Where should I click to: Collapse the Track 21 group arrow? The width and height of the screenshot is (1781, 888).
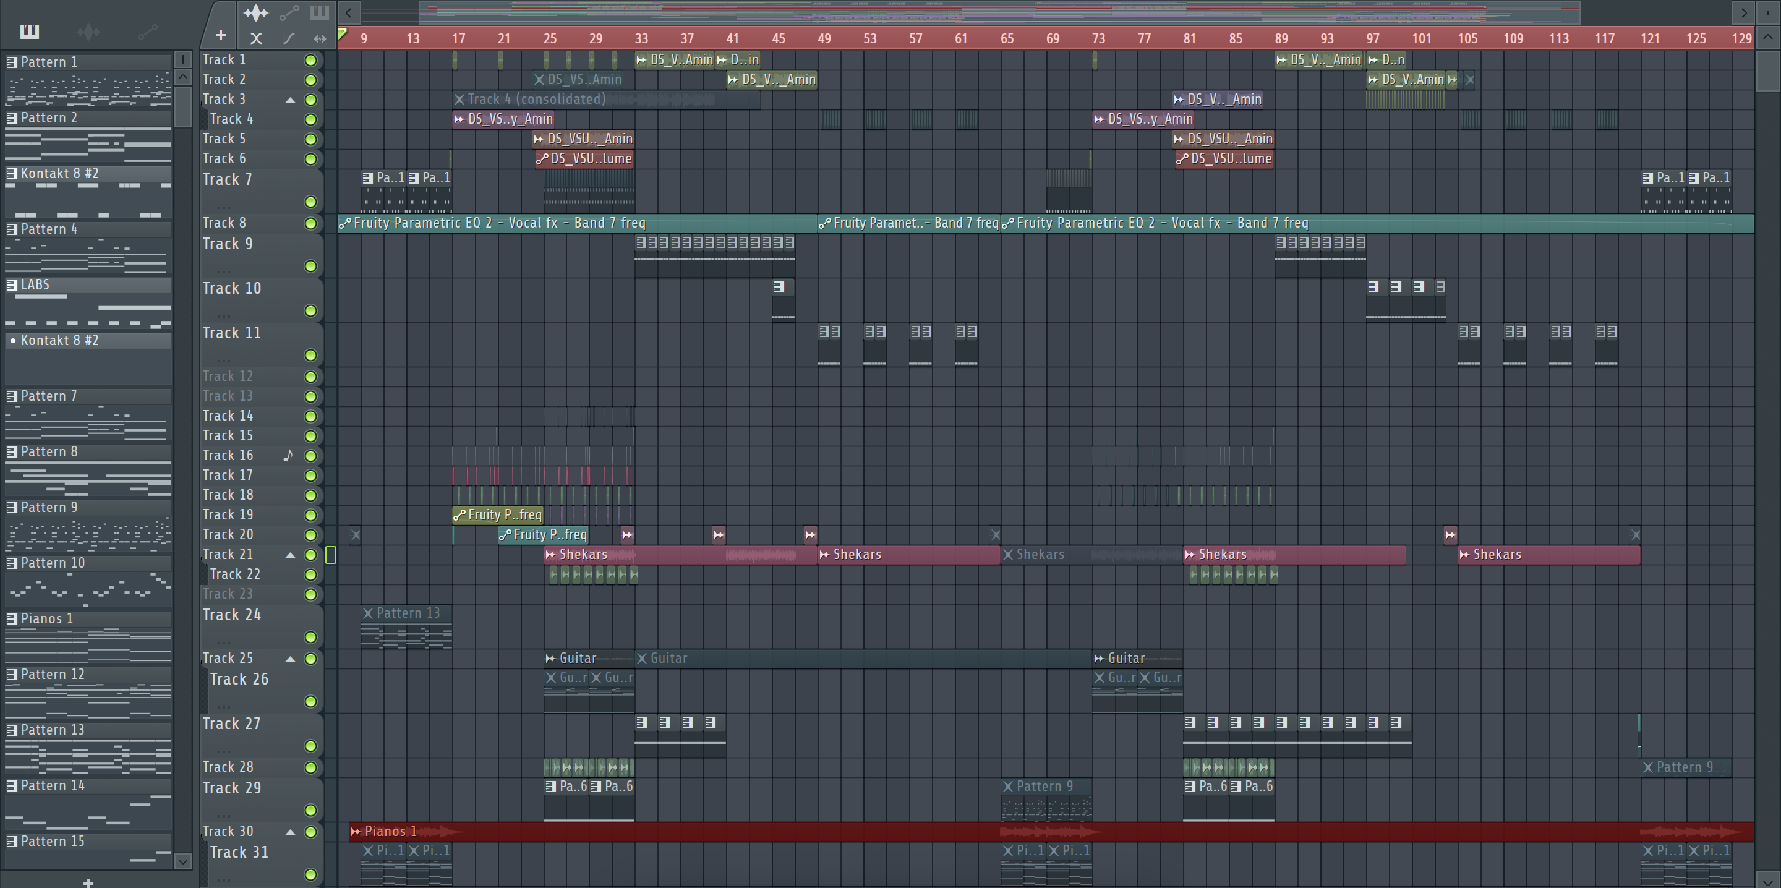[291, 555]
